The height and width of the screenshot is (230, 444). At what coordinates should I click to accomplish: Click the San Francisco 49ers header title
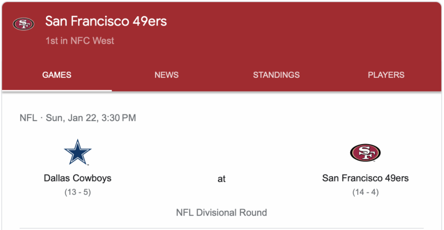pyautogui.click(x=106, y=21)
